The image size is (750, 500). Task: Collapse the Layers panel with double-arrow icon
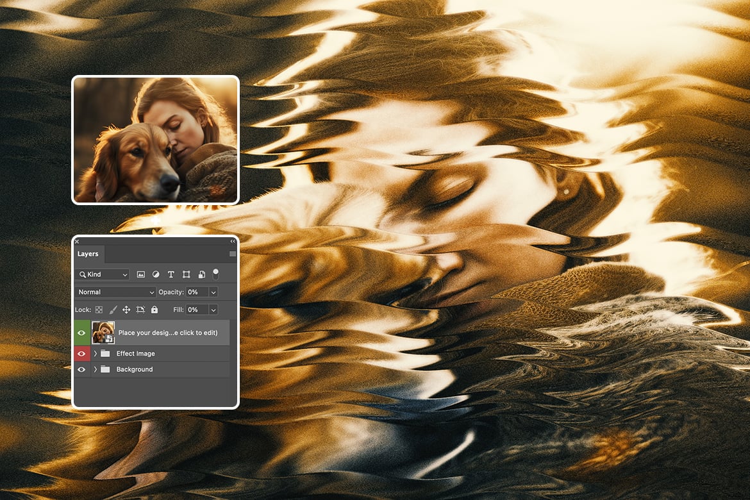coord(233,241)
